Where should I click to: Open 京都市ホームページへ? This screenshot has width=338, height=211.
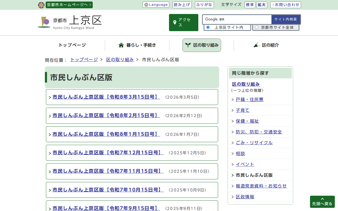pyautogui.click(x=69, y=4)
